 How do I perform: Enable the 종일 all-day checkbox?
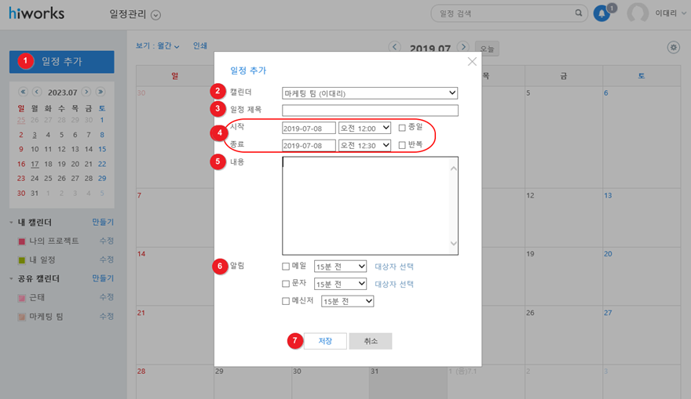(402, 127)
